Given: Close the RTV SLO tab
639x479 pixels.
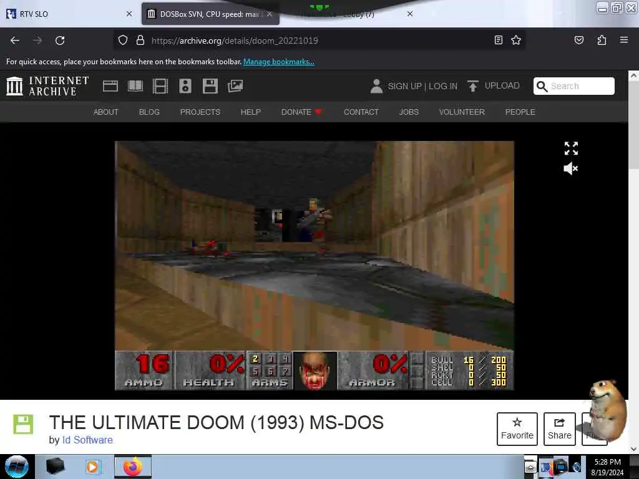Looking at the screenshot, I should (x=129, y=14).
